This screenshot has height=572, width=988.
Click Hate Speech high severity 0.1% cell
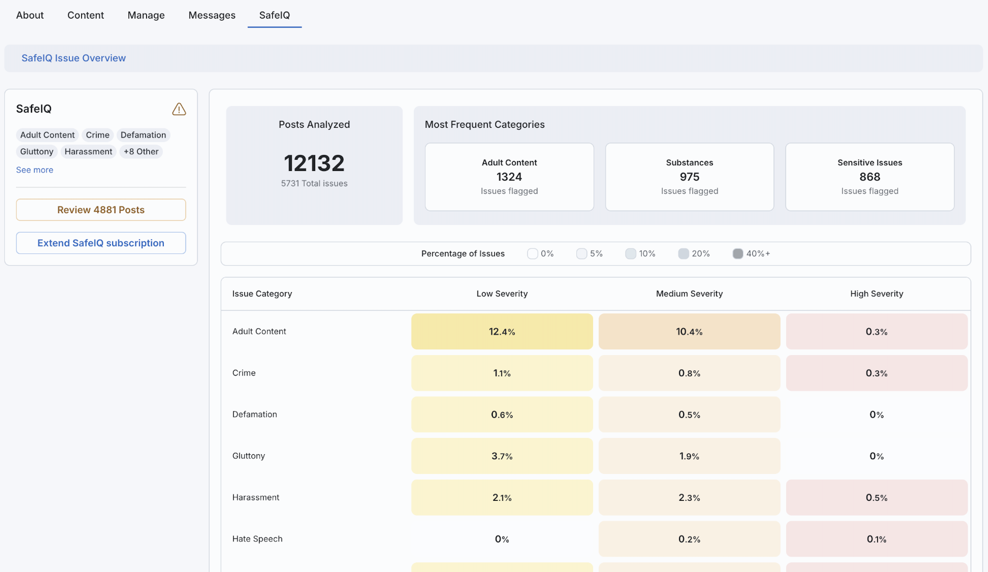click(877, 539)
